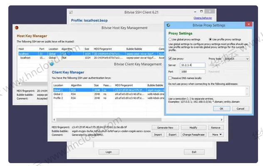Click the red Host Key Management window icon

(17, 28)
